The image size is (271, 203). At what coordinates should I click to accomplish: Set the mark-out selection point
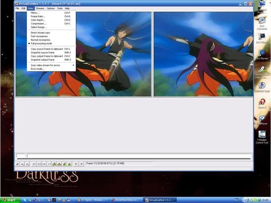pyautogui.click(x=81, y=164)
